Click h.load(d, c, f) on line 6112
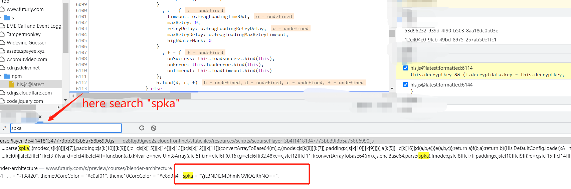The image size is (571, 189). click(x=177, y=82)
